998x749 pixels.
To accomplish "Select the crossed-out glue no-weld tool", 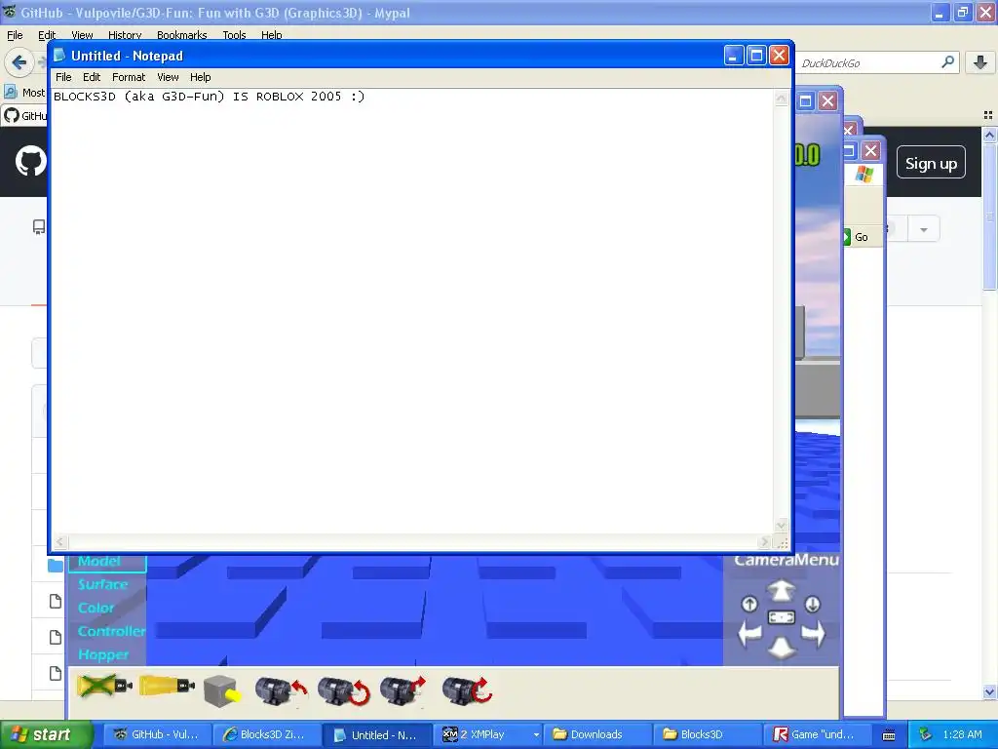I will pyautogui.click(x=104, y=687).
